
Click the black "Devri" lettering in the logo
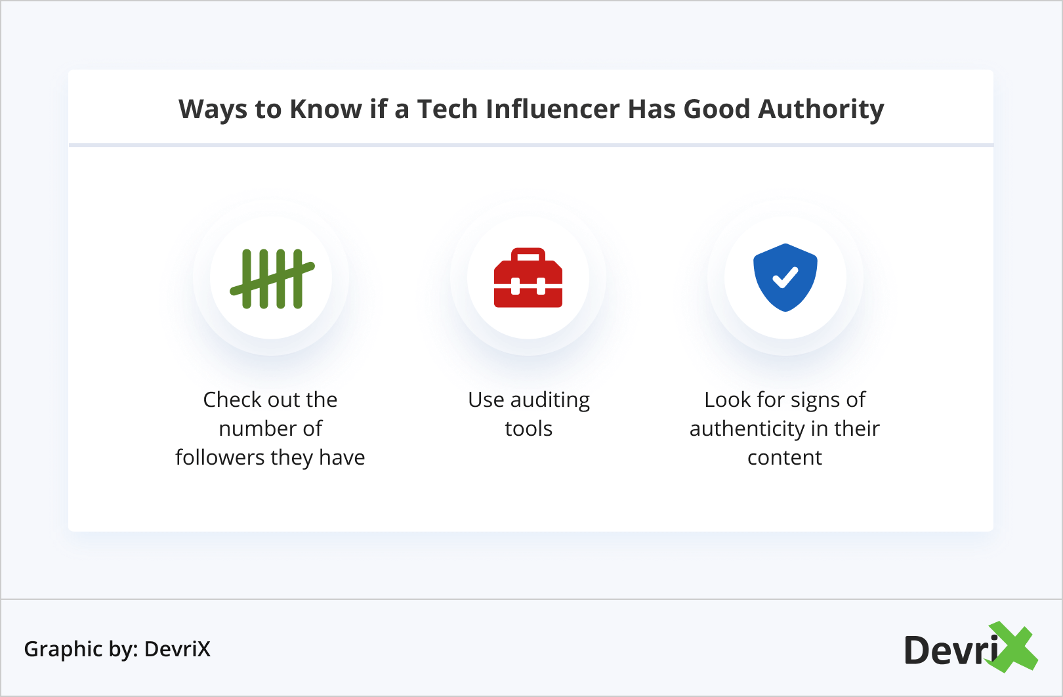tap(950, 651)
